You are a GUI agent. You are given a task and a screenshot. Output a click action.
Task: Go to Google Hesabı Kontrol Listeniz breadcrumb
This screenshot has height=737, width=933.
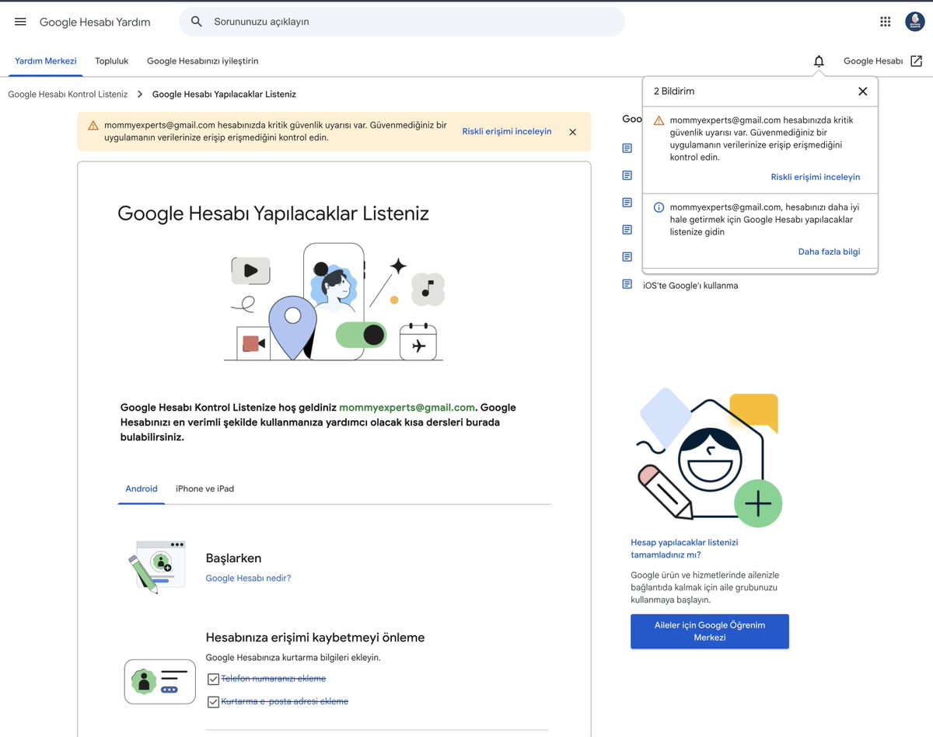[x=68, y=94]
